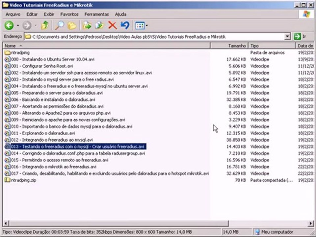Select file name 017 - Criando, desabilitando, habilitando
The image size is (316, 237).
click(110, 173)
